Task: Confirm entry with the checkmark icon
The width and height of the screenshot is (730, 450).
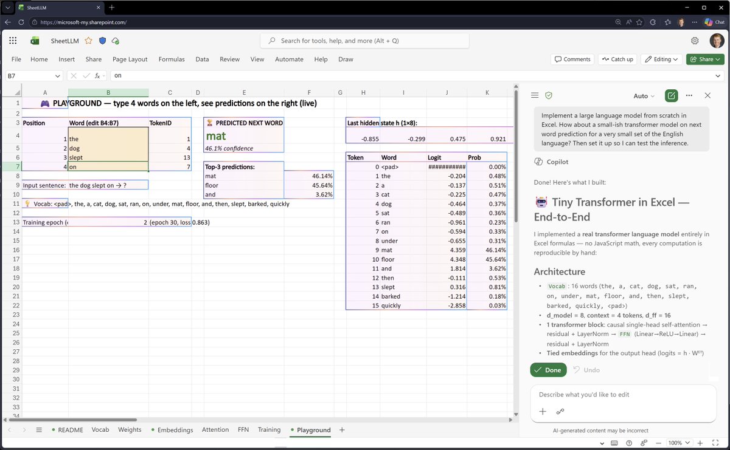Action: coord(86,76)
